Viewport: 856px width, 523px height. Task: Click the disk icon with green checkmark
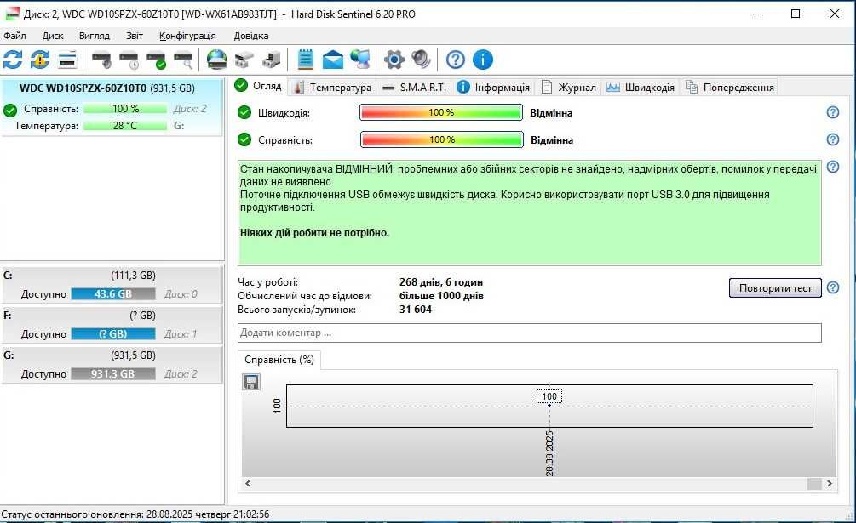pyautogui.click(x=156, y=60)
